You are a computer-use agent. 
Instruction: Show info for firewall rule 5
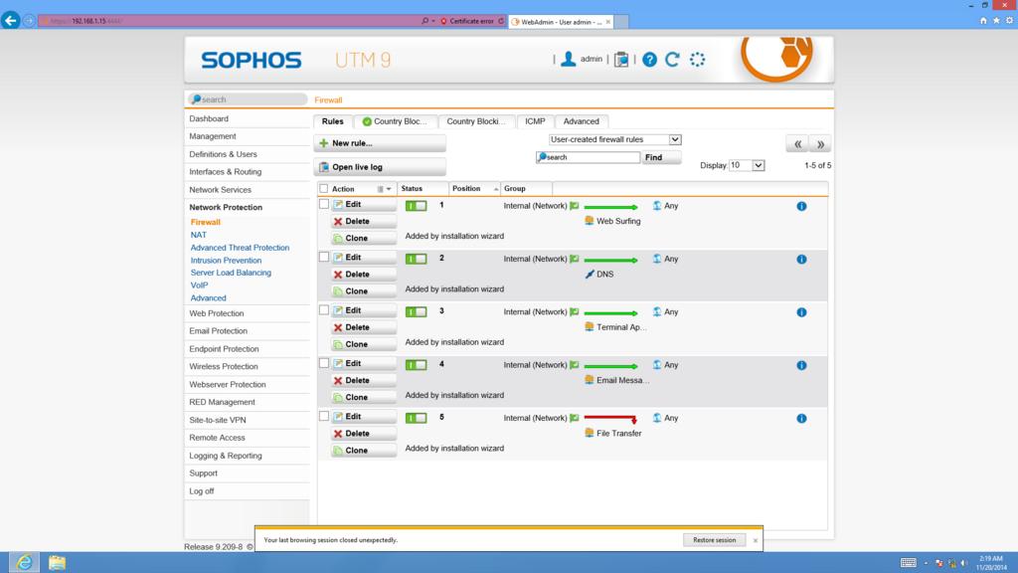(x=802, y=419)
